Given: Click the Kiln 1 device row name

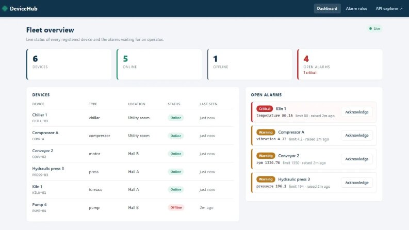Looking at the screenshot, I should (x=37, y=187).
